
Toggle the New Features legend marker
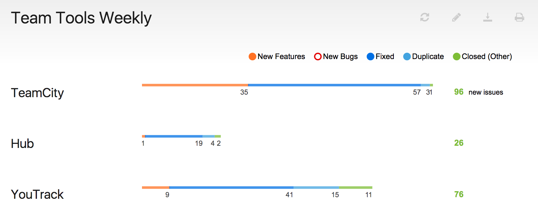coord(252,57)
